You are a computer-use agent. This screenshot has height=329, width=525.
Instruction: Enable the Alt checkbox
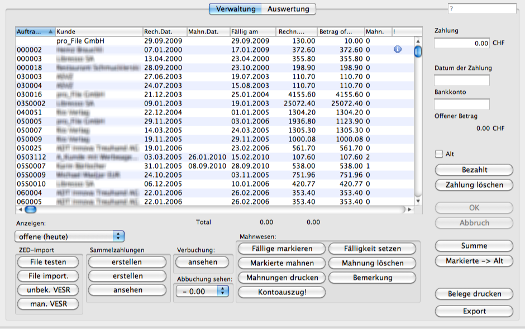coord(438,154)
